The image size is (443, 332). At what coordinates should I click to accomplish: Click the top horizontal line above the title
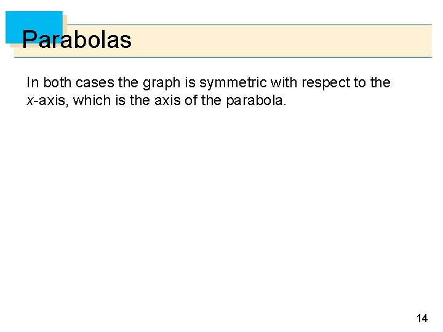249,25
